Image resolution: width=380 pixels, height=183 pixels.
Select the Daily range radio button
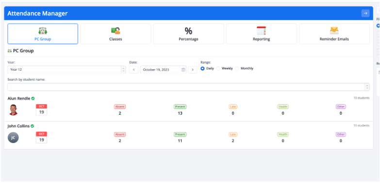(x=202, y=68)
